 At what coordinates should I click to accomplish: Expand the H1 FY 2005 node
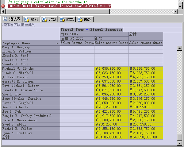pos(62,39)
